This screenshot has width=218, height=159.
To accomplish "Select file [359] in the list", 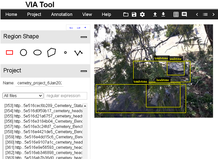I will click(x=44, y=137).
